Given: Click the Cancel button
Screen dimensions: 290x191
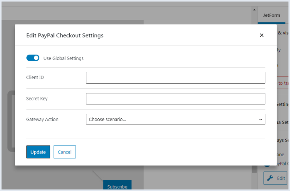Looking at the screenshot, I should (64, 152).
